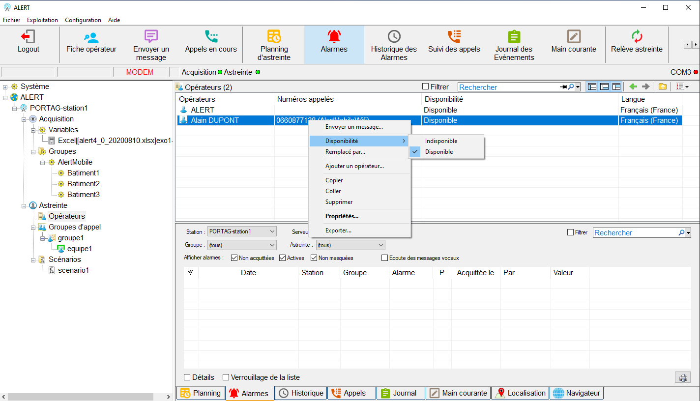Switch to the Localisation bottom tab
This screenshot has height=401, width=700.
point(521,393)
